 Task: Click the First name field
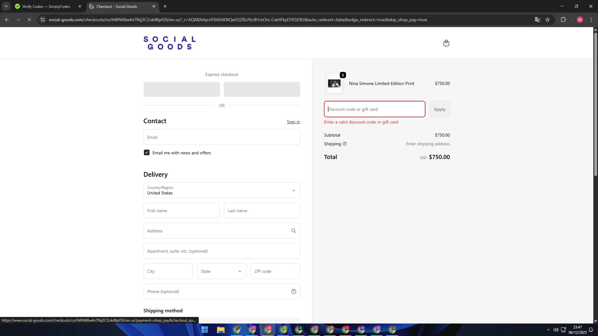point(181,211)
